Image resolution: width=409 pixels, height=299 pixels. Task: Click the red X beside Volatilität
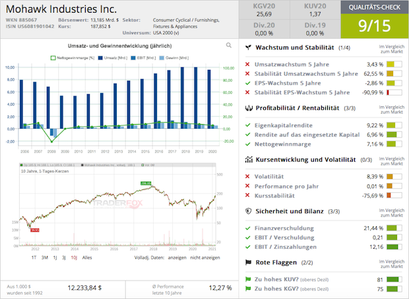[x=247, y=177]
